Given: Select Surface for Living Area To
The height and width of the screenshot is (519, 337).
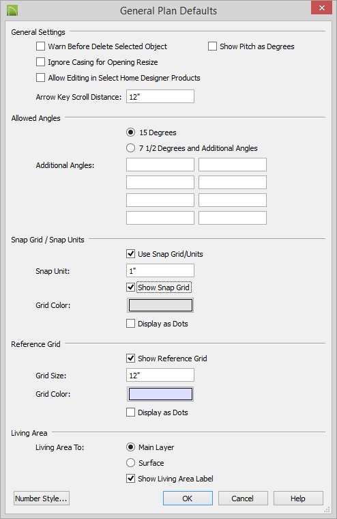Looking at the screenshot, I should point(130,462).
